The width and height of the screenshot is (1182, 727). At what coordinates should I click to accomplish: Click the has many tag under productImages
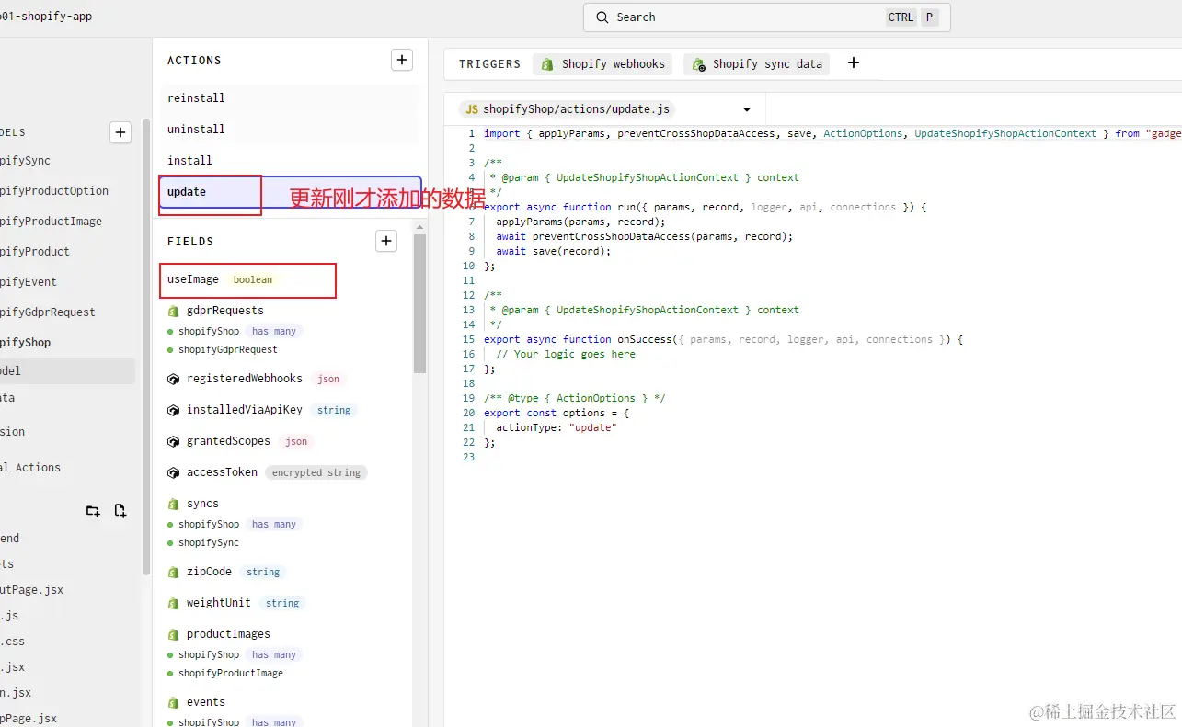[273, 654]
